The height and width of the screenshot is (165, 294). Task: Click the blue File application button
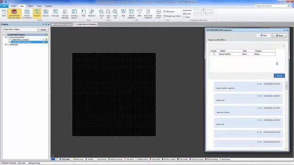tap(4, 6)
